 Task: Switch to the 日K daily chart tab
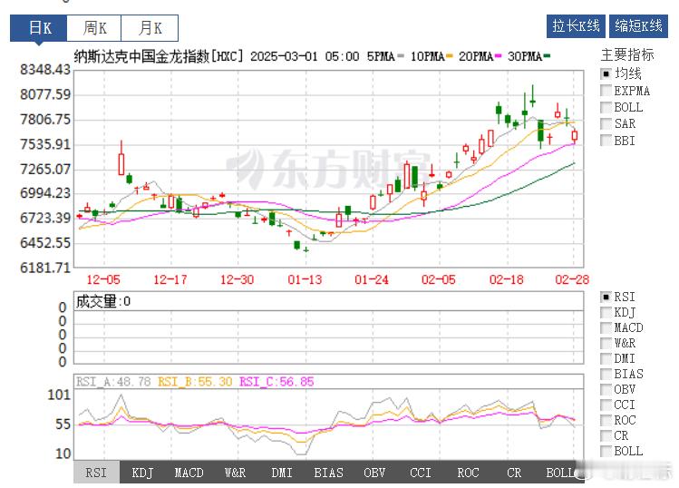39,28
